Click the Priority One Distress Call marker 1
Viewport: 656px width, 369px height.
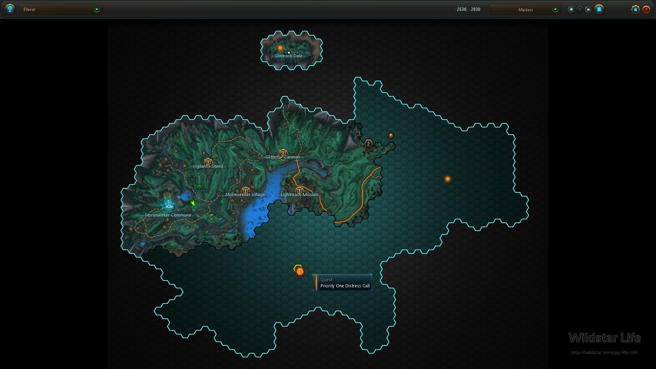[x=300, y=272]
